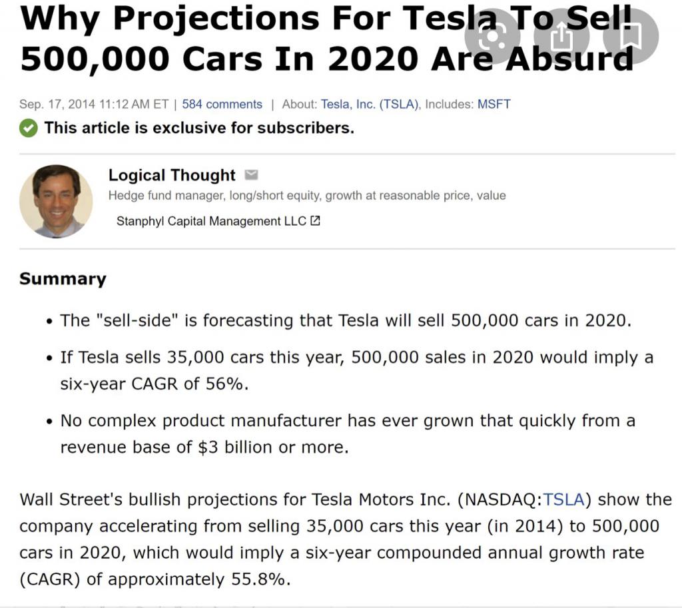Click the Sep. 17, 2014 article timestamp

tap(94, 105)
